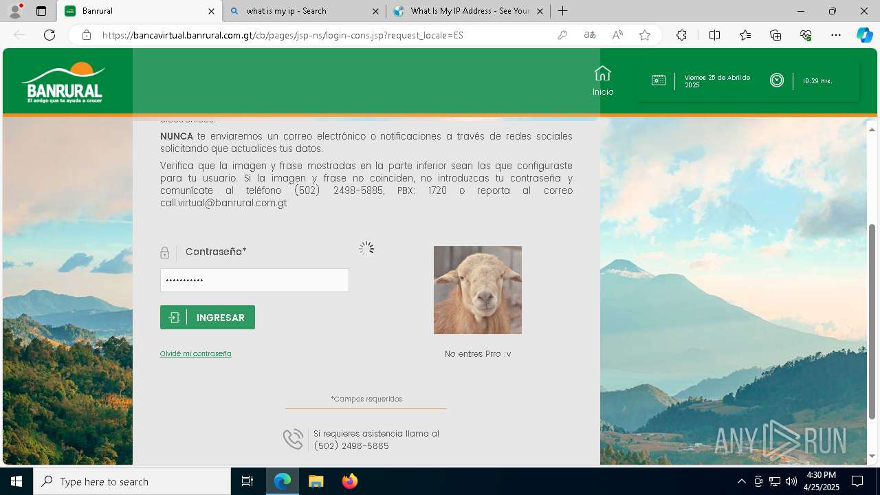Click the calendar icon in the header
This screenshot has width=880, height=495.
pos(659,80)
